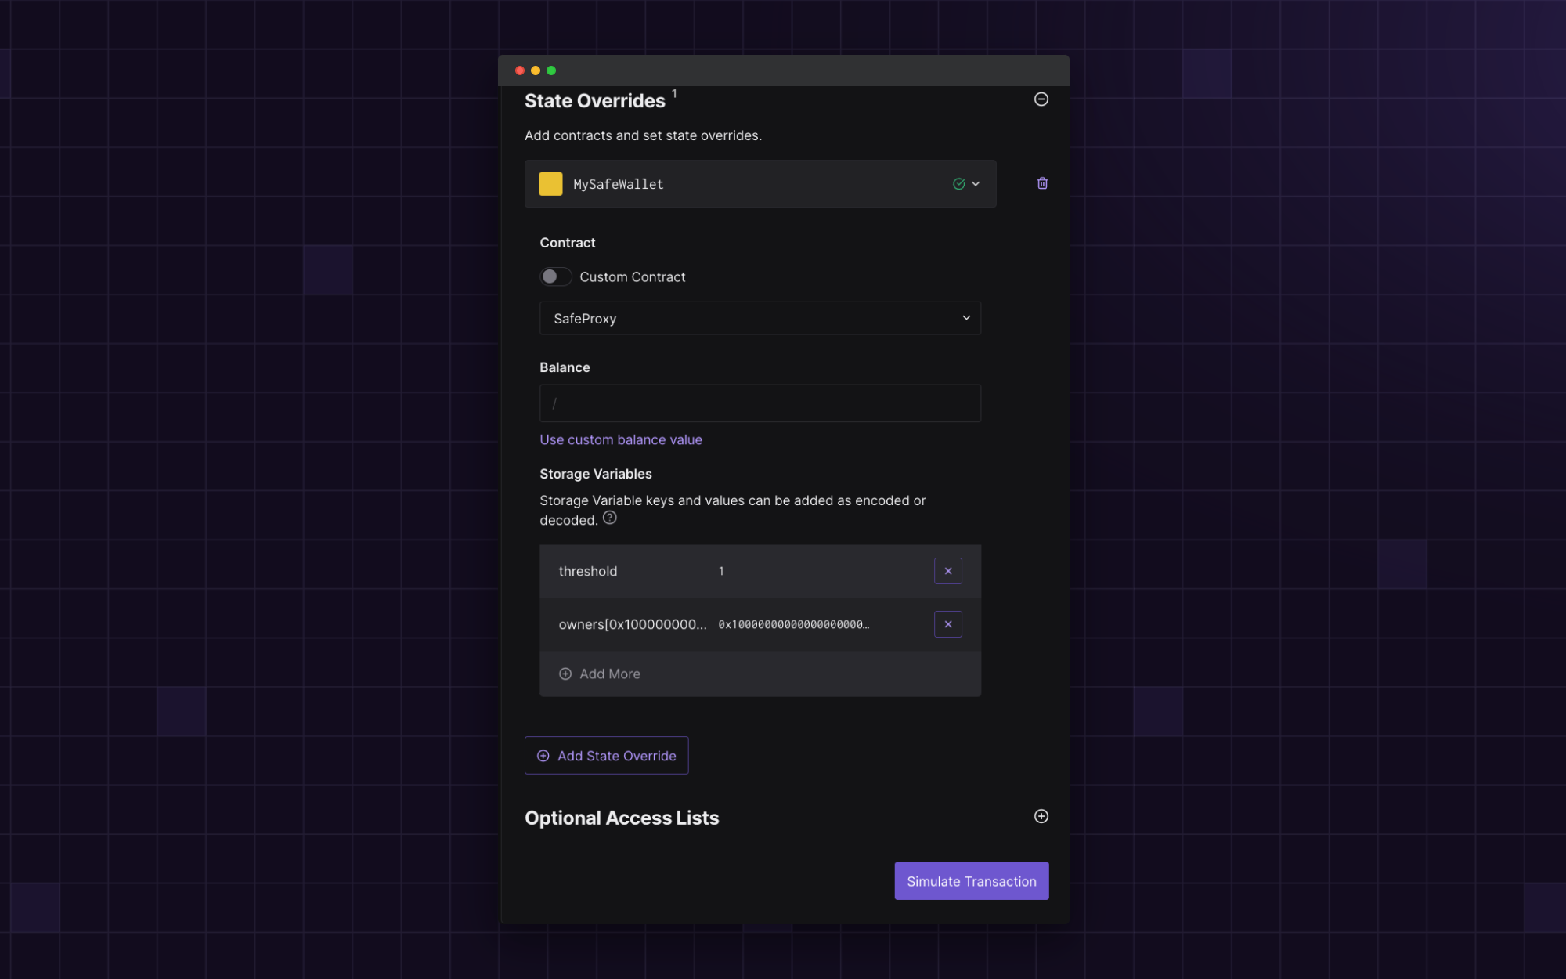The height and width of the screenshot is (979, 1566).
Task: Remove the owners storage variable row
Action: click(x=947, y=624)
